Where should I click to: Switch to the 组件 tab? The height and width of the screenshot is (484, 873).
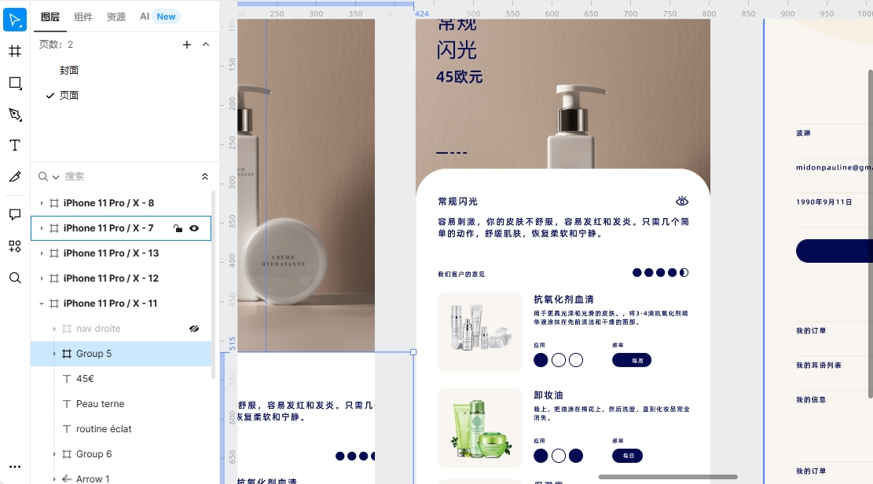(x=83, y=16)
